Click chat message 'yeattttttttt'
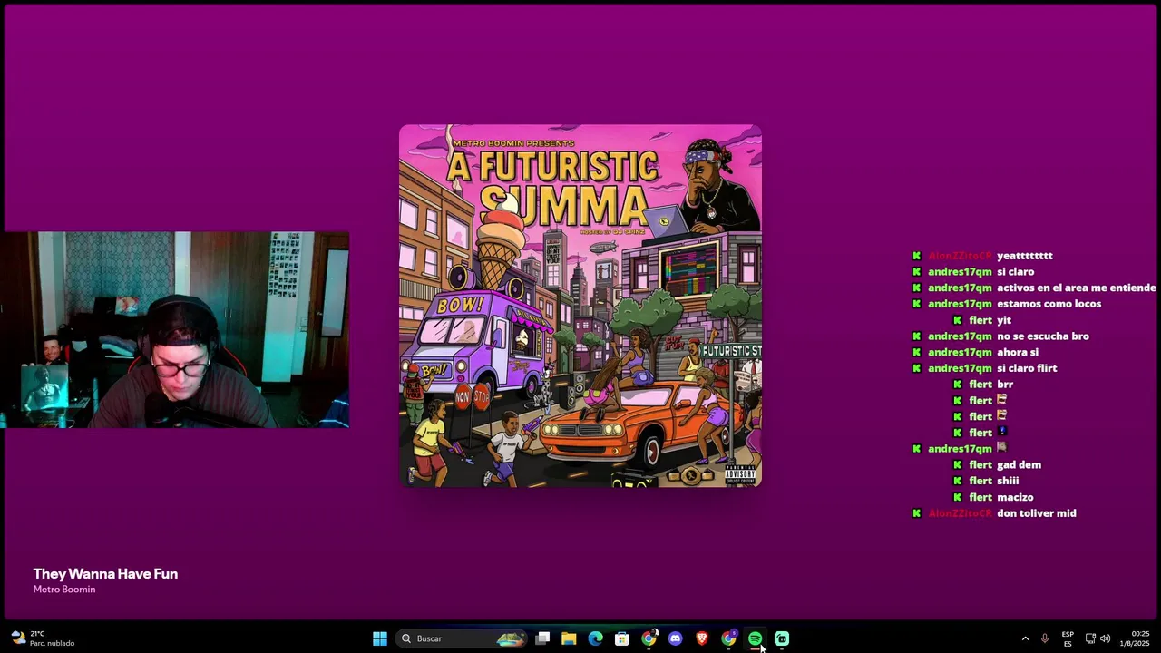Screen dimensions: 1161x653 tap(1025, 256)
